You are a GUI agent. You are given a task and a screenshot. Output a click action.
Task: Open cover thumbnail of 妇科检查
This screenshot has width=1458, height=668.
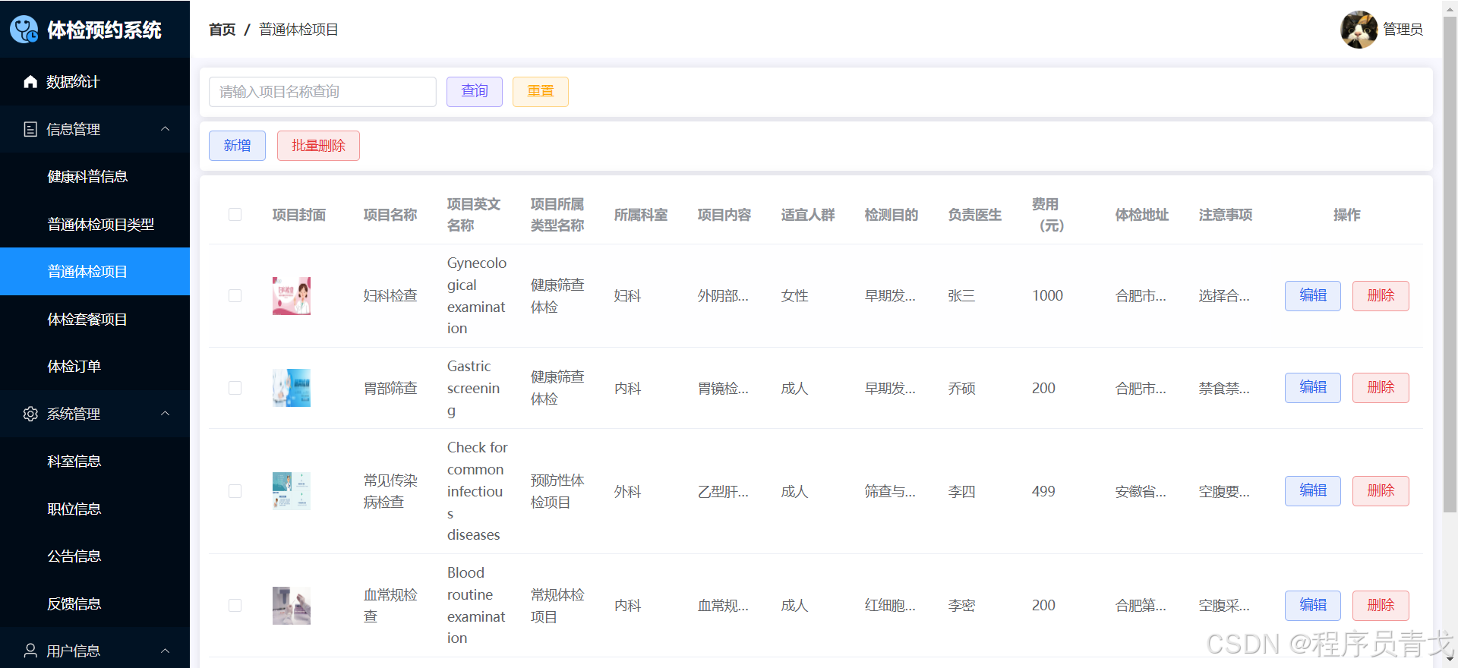292,296
